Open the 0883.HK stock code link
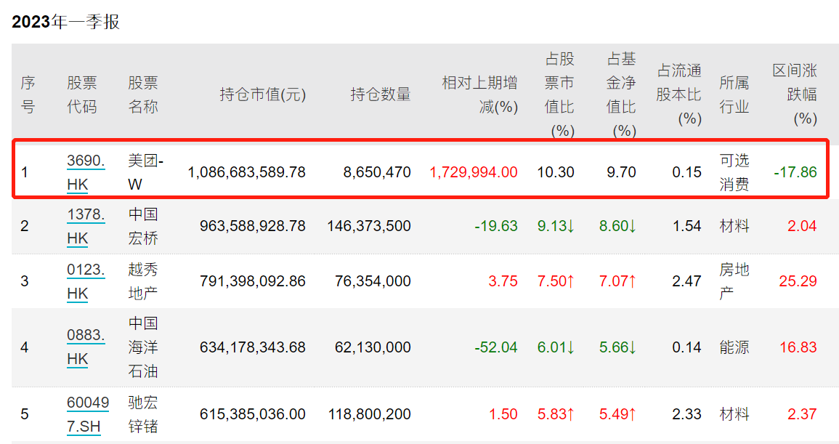This screenshot has width=839, height=444. 85,347
